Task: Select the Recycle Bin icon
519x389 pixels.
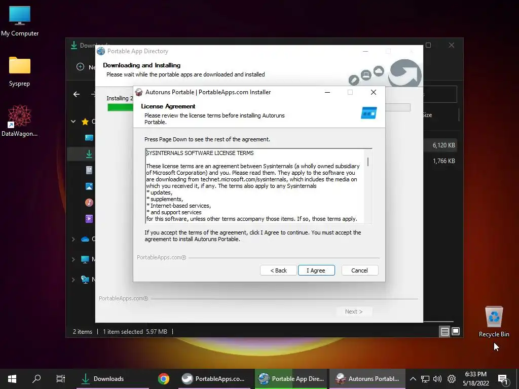Action: [x=494, y=322]
